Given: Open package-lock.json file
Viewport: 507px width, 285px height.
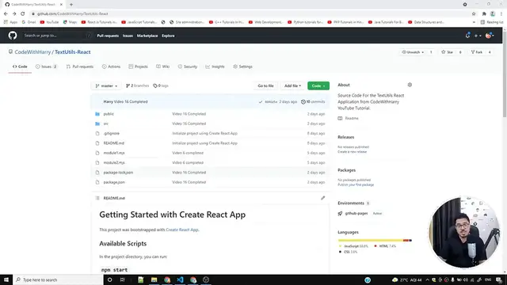Looking at the screenshot, I should pyautogui.click(x=118, y=173).
